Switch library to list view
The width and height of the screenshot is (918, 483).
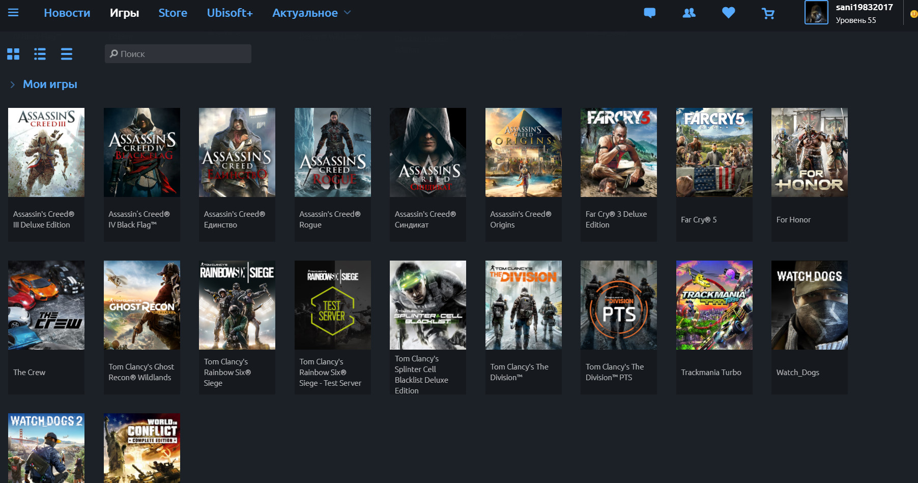tap(40, 53)
